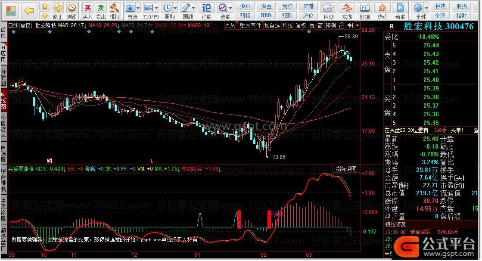
Task: Toggle the chart 预测 forecast option
Action: point(331,25)
